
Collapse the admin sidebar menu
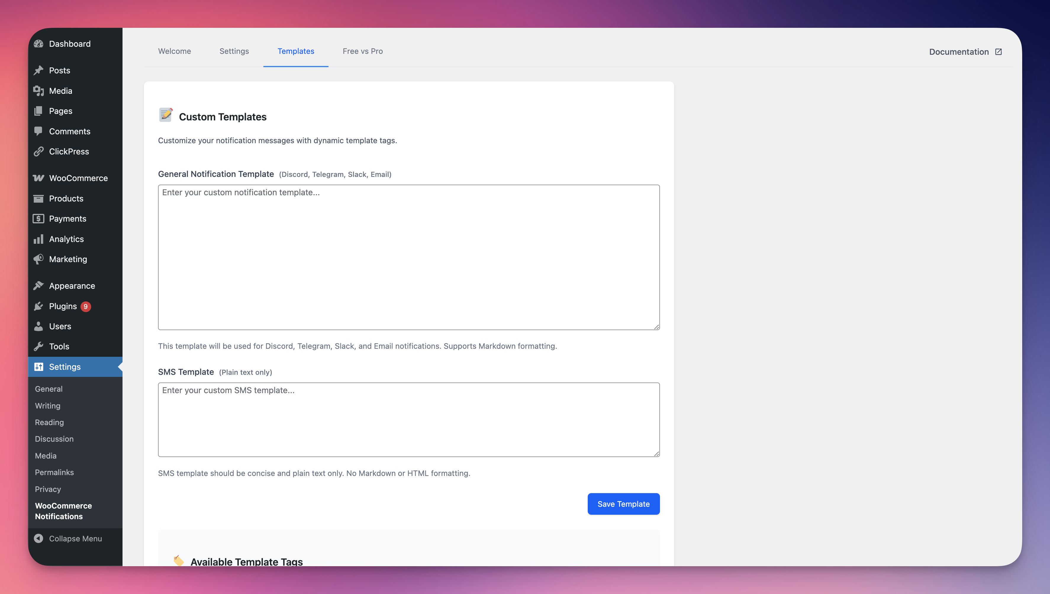(68, 538)
